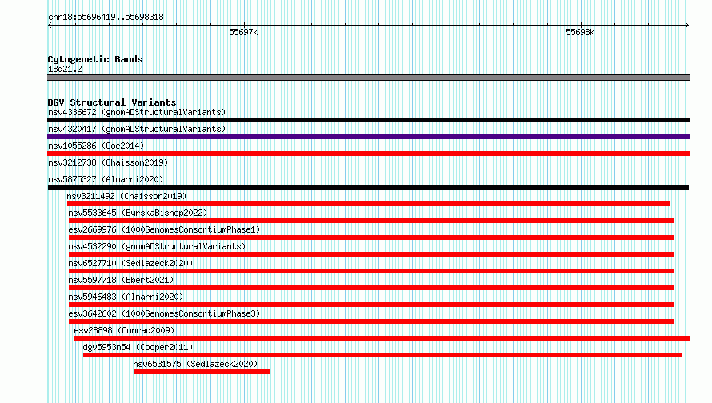Screen dimensions: 712x403
Task: Click the red bar under nsv4532290
Action: (371, 254)
